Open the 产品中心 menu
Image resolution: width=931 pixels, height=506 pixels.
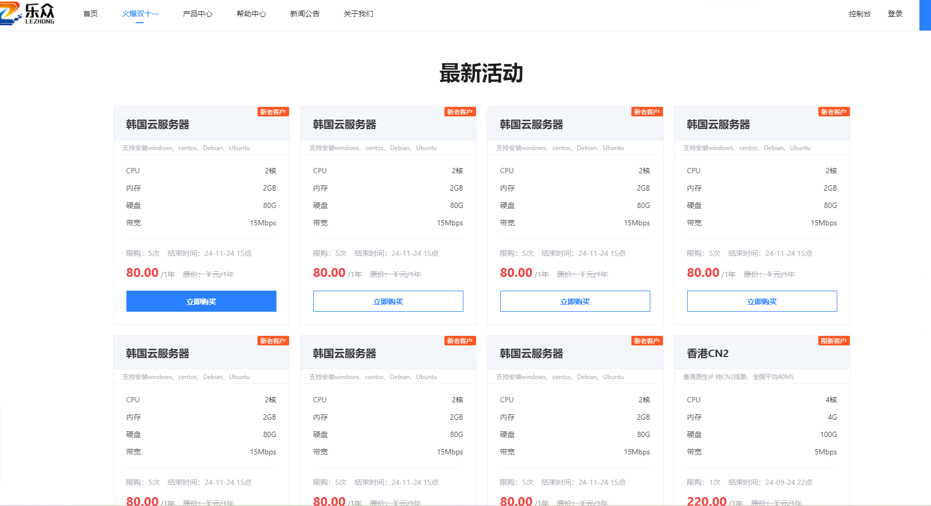(x=197, y=14)
